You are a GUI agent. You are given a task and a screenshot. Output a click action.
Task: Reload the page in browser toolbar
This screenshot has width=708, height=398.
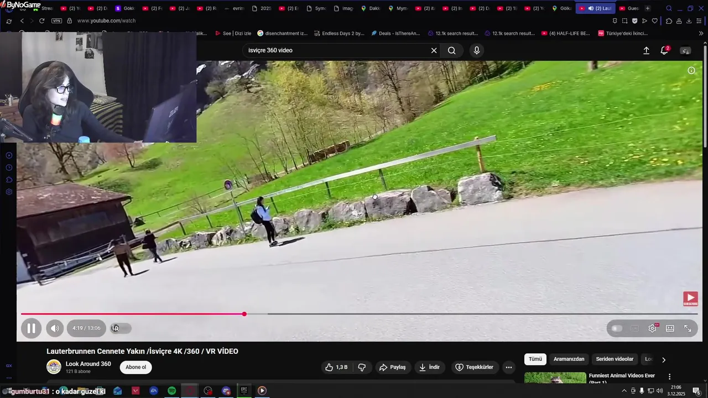point(41,20)
